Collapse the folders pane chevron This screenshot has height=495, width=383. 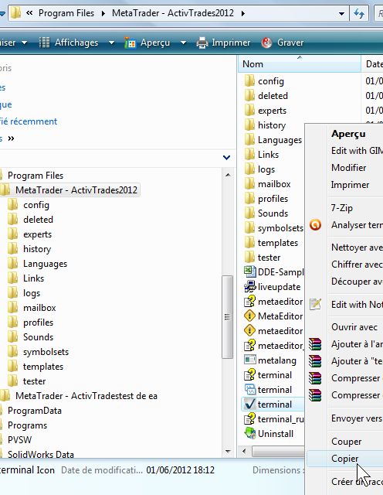click(226, 157)
